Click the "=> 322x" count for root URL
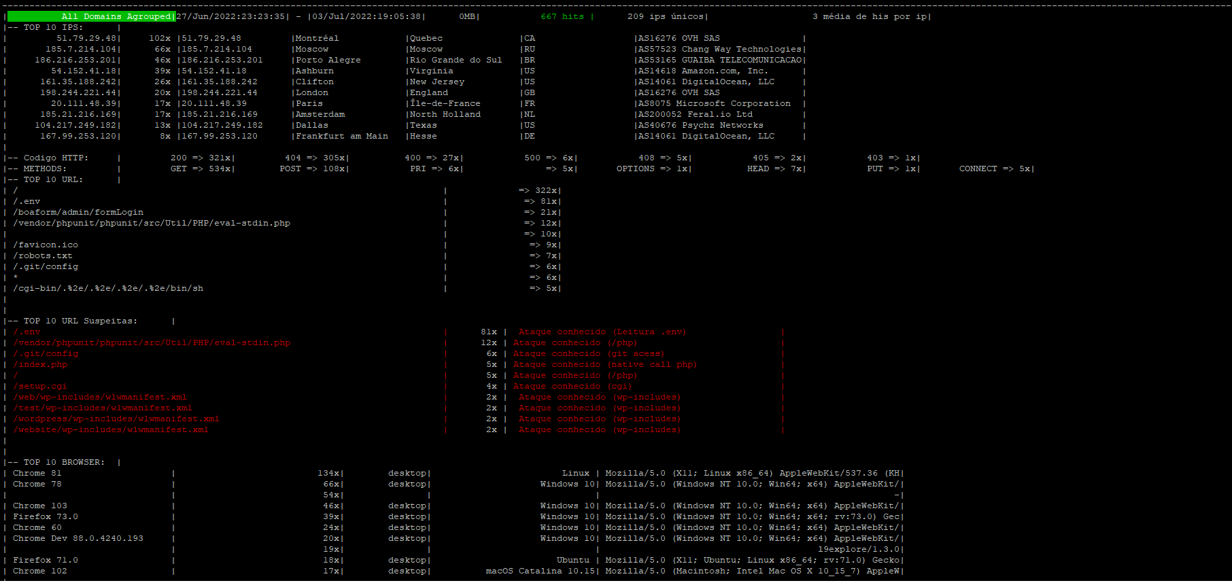This screenshot has width=1232, height=583. pyautogui.click(x=538, y=190)
